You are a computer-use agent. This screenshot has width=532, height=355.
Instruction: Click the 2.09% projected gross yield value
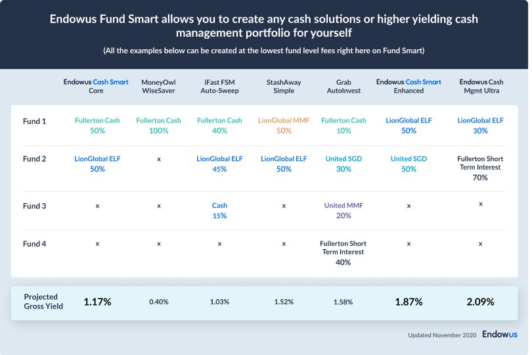point(481,302)
